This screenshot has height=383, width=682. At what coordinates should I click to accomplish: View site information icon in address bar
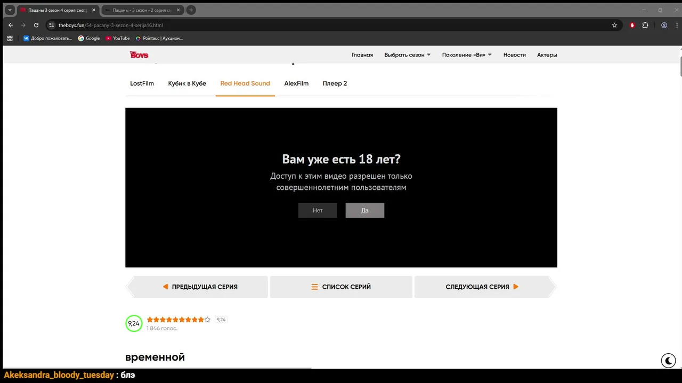pyautogui.click(x=51, y=25)
